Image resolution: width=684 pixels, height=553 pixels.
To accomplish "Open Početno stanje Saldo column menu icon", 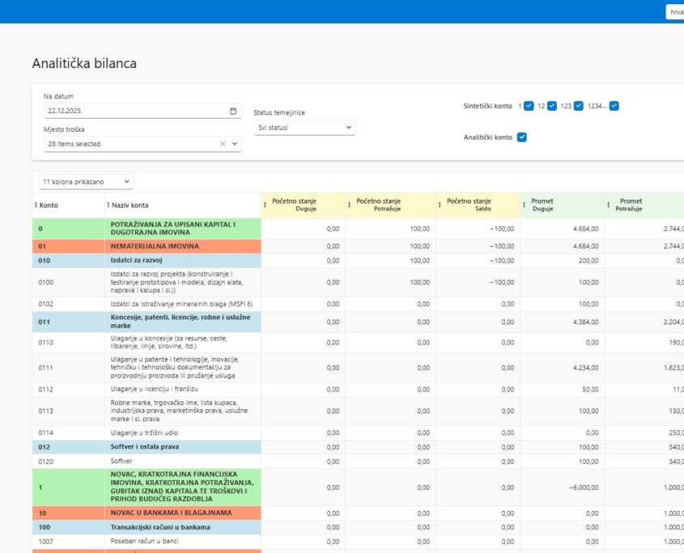I will click(440, 205).
